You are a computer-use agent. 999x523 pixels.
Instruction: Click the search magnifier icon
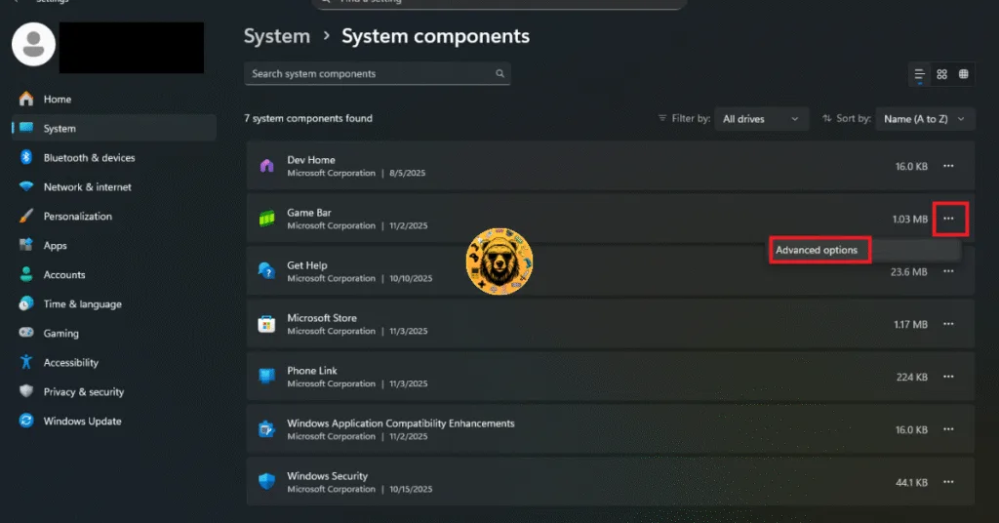(500, 74)
